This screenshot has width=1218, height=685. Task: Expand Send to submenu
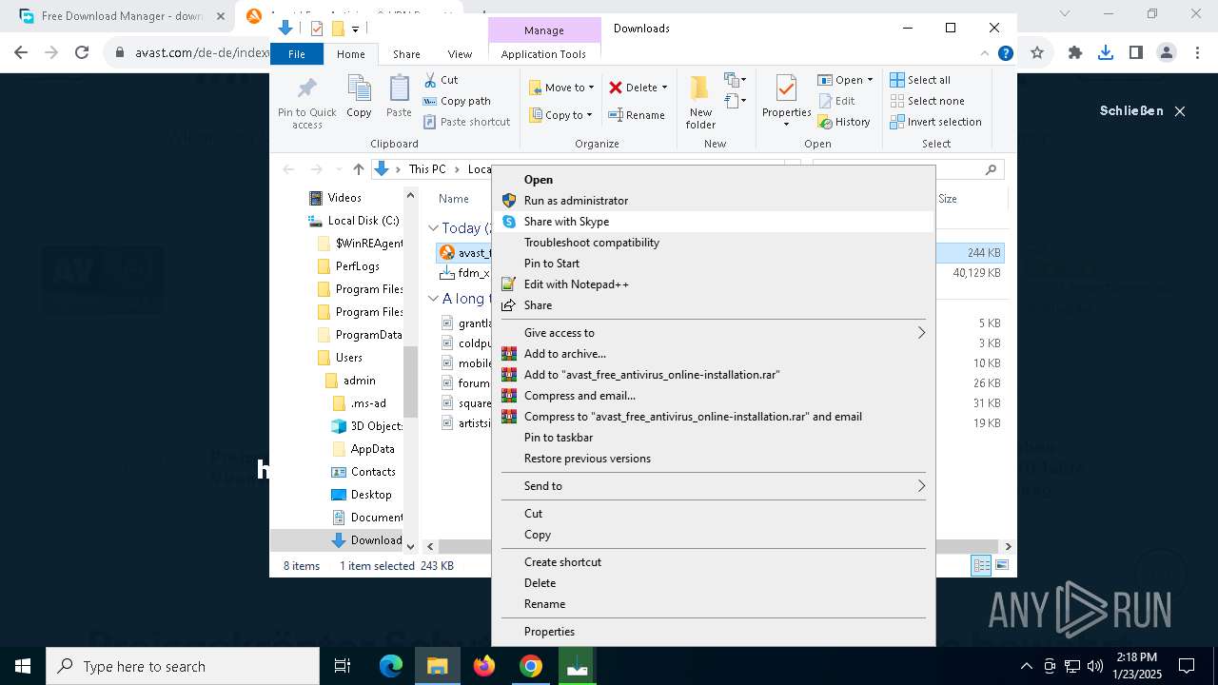pyautogui.click(x=714, y=486)
